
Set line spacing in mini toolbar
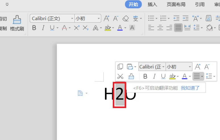pyautogui.click(x=209, y=76)
